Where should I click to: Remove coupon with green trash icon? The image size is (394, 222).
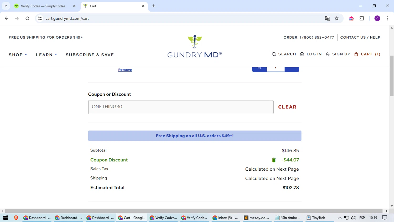point(274,160)
